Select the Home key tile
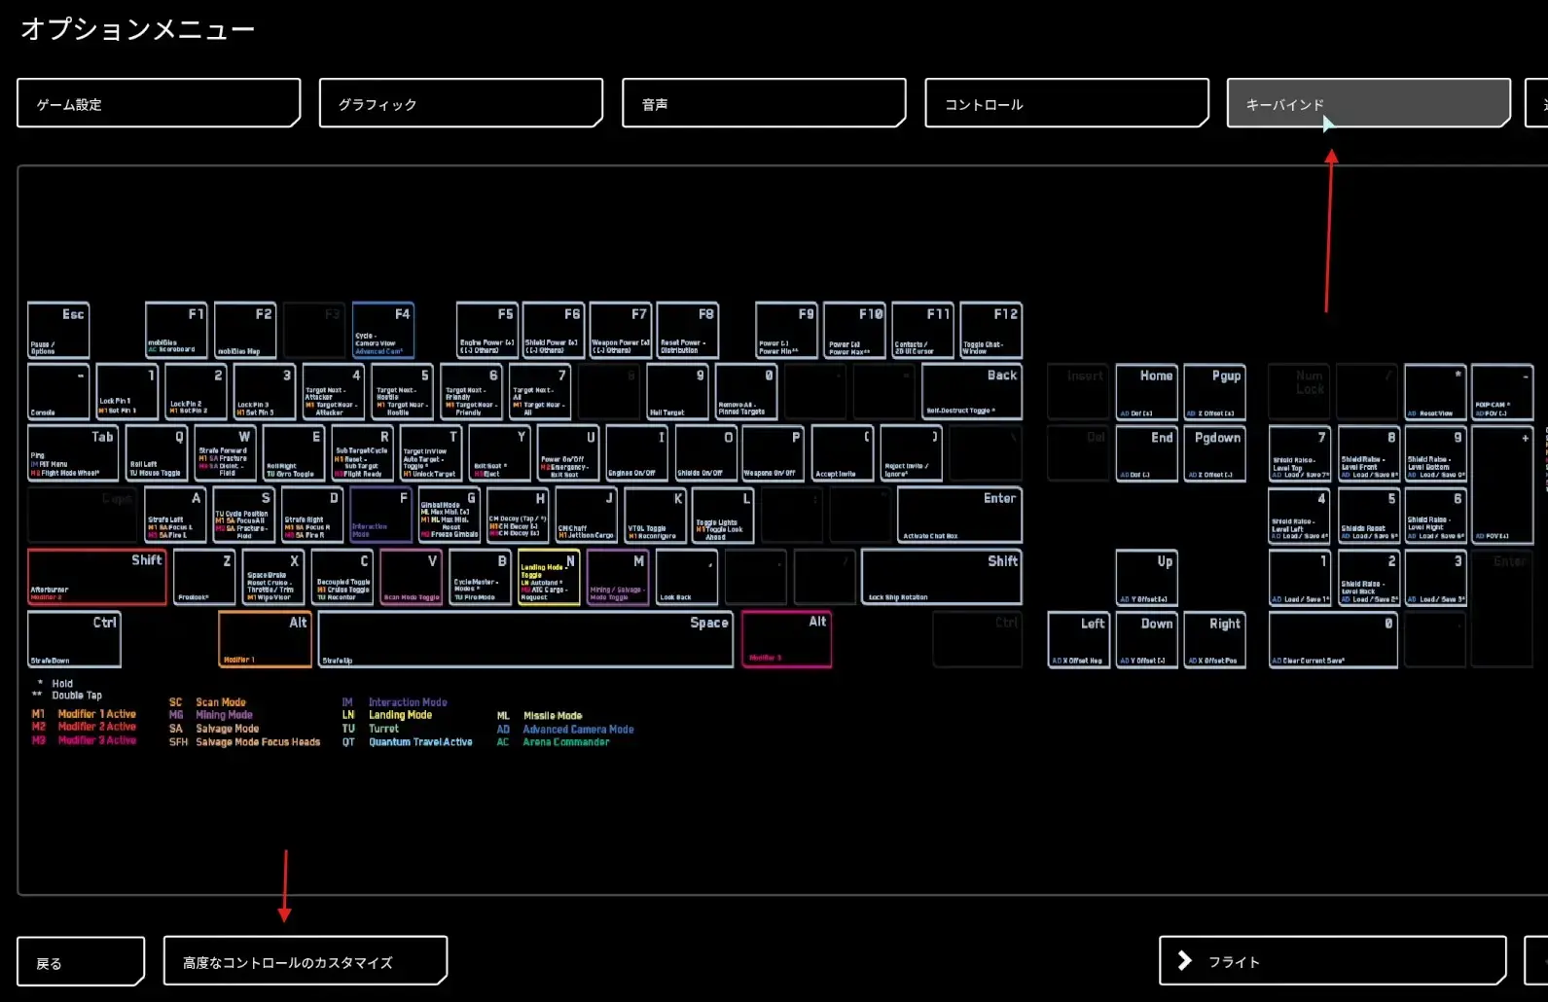Screen dimensions: 1548x1002 [x=1146, y=392]
